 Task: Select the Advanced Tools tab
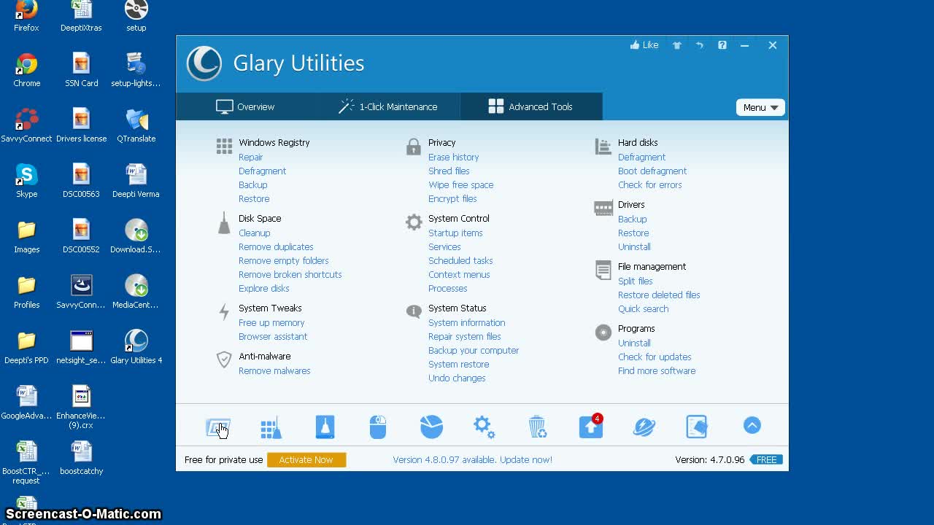[x=531, y=106]
